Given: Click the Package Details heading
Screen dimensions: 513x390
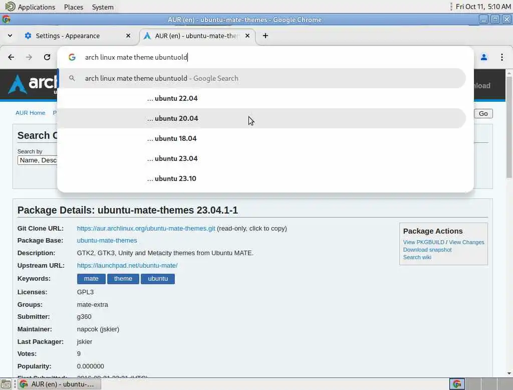Looking at the screenshot, I should (128, 210).
